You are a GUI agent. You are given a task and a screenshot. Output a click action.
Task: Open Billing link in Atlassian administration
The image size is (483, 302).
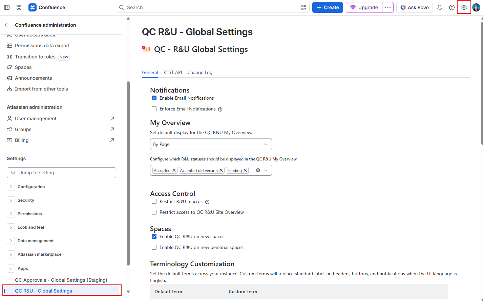[x=22, y=140]
